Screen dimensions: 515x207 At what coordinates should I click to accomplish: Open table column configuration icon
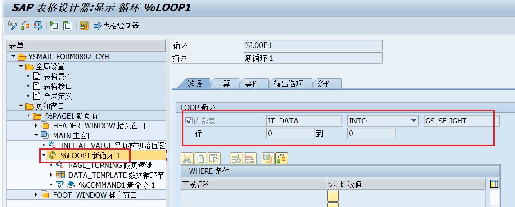[494, 184]
